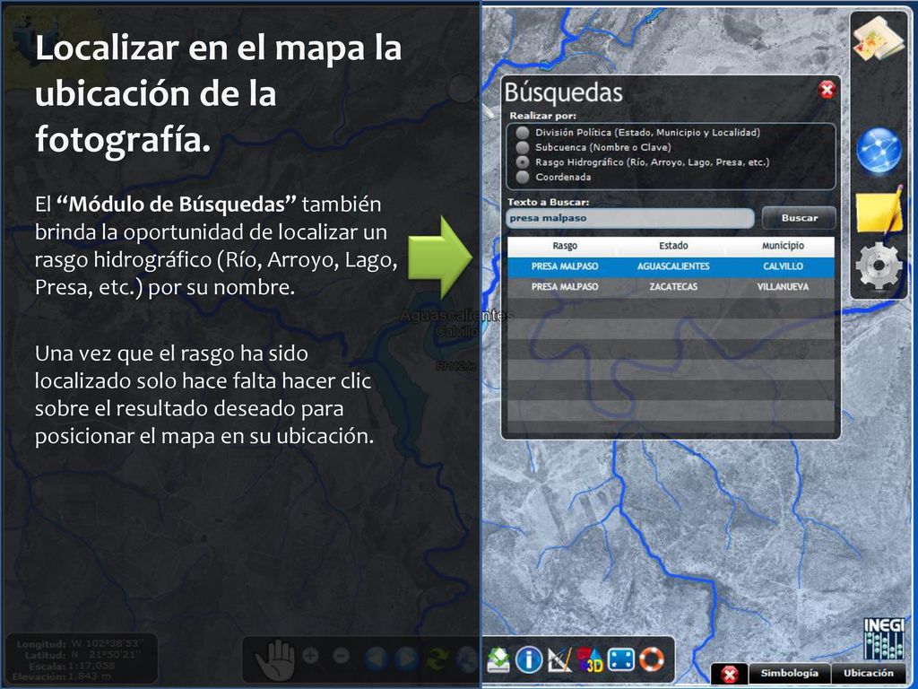Click the AGUASCALIENTES cell

click(673, 266)
